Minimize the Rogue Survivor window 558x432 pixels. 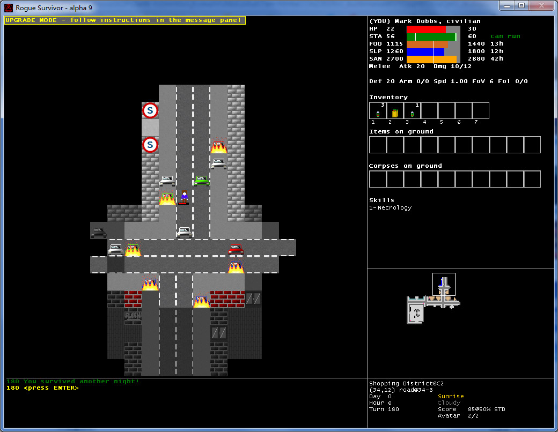tap(507, 5)
